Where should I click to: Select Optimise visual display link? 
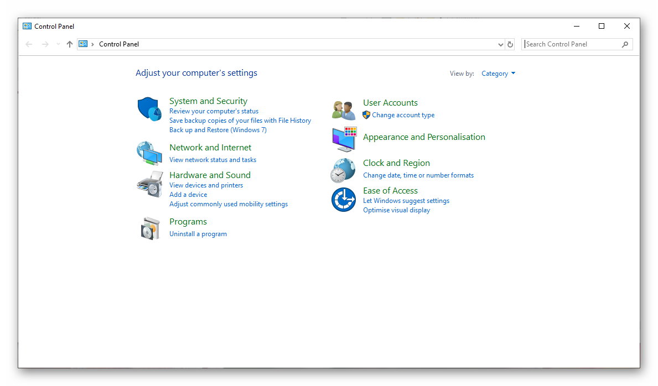coord(397,210)
